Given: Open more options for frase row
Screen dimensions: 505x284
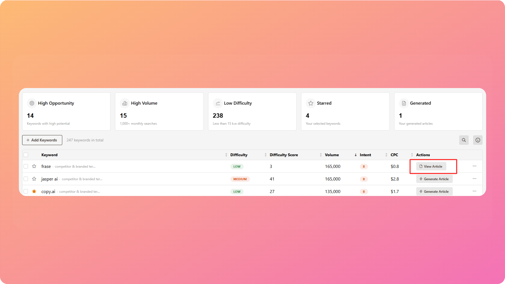Looking at the screenshot, I should tap(474, 166).
